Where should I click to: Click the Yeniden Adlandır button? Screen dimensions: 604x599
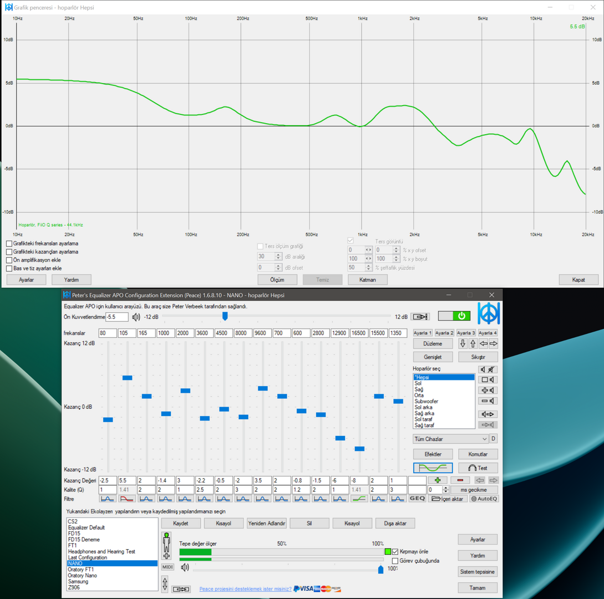[x=267, y=523]
